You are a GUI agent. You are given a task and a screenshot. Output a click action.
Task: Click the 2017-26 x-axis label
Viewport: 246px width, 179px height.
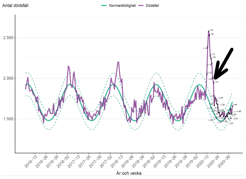(85, 161)
